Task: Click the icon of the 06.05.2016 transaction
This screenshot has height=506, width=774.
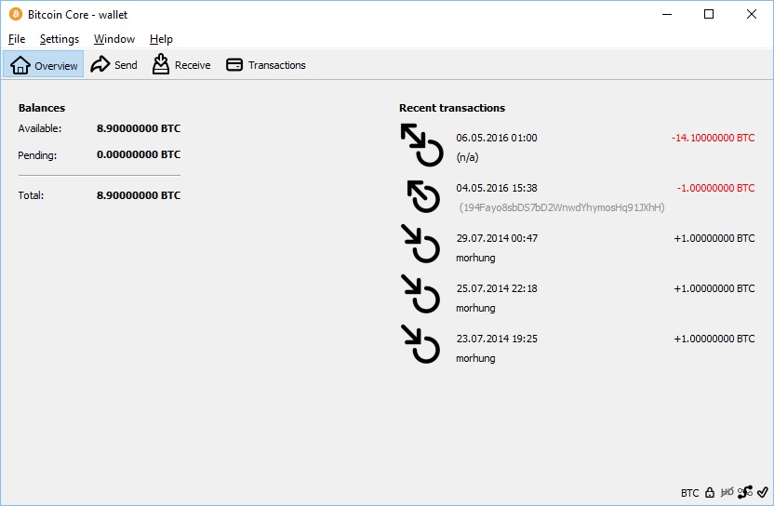Action: pyautogui.click(x=421, y=145)
